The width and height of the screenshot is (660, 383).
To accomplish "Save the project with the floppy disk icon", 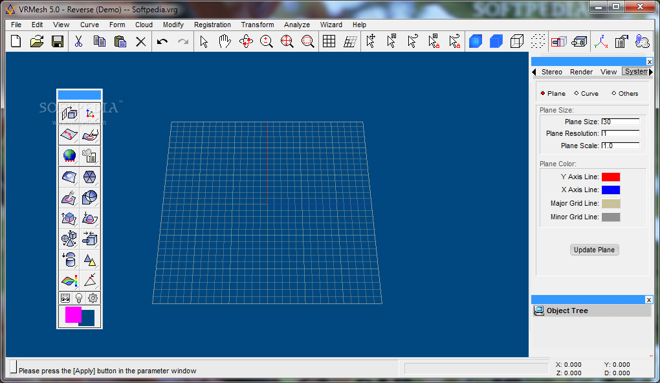I will pos(58,41).
